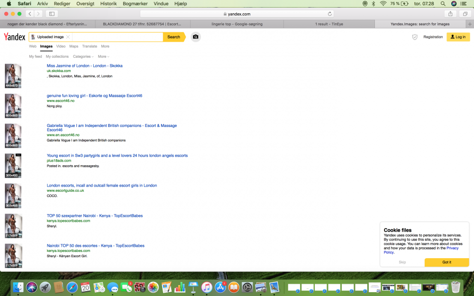The width and height of the screenshot is (474, 296).
Task: Click the Bluetooth icon in menu bar
Action: click(x=374, y=4)
